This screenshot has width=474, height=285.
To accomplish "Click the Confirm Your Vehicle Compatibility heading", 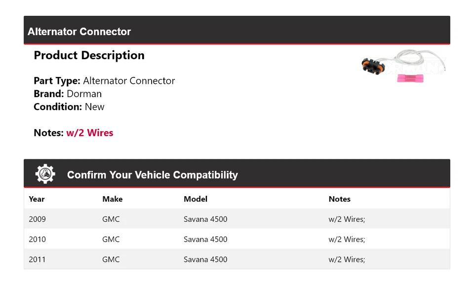I will tap(152, 175).
